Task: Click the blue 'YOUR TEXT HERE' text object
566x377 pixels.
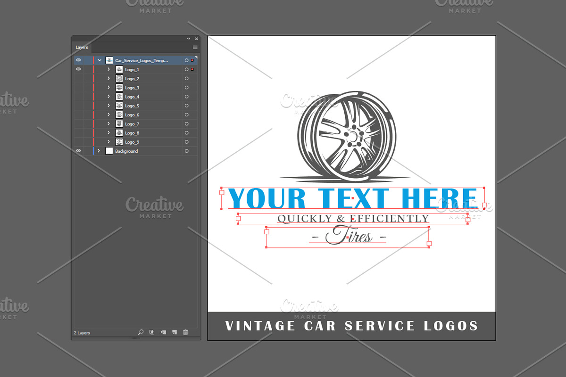Action: (352, 198)
